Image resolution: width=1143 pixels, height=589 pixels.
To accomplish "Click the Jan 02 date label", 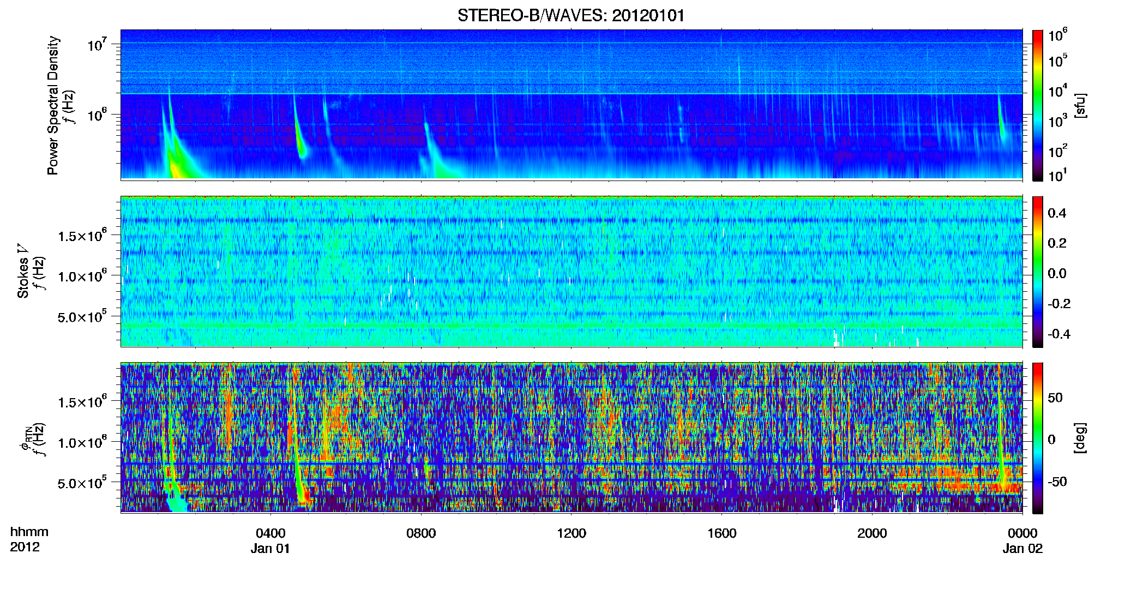I will (1022, 549).
